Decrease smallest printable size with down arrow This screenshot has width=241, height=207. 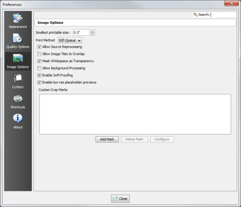[x=92, y=34]
